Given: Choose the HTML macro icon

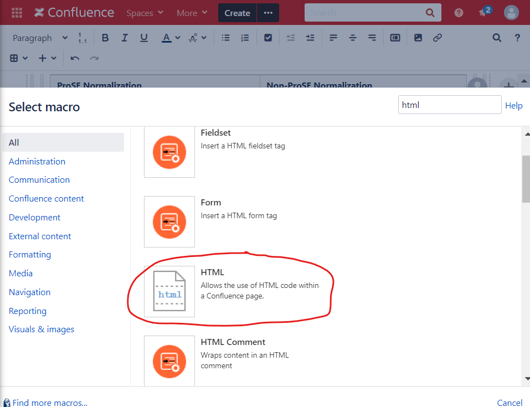Looking at the screenshot, I should point(169,291).
